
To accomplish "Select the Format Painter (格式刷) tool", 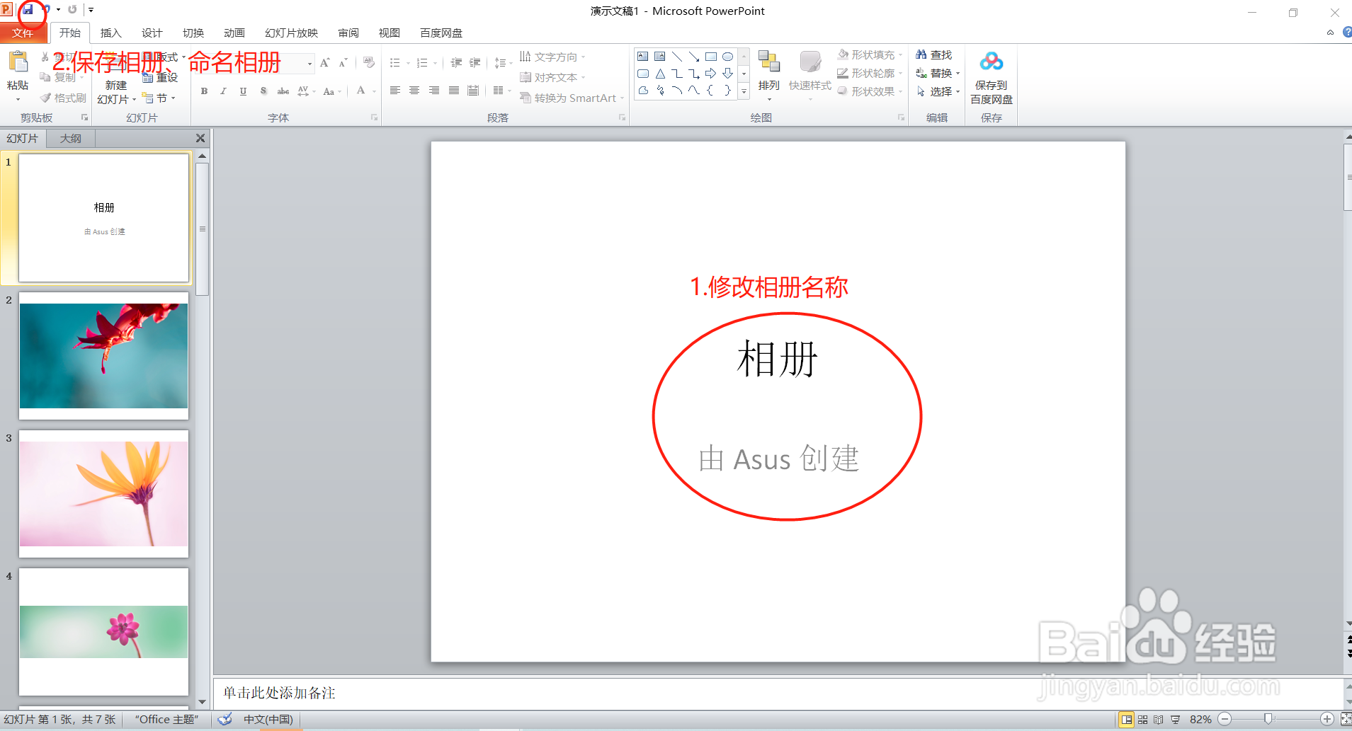I will point(63,98).
